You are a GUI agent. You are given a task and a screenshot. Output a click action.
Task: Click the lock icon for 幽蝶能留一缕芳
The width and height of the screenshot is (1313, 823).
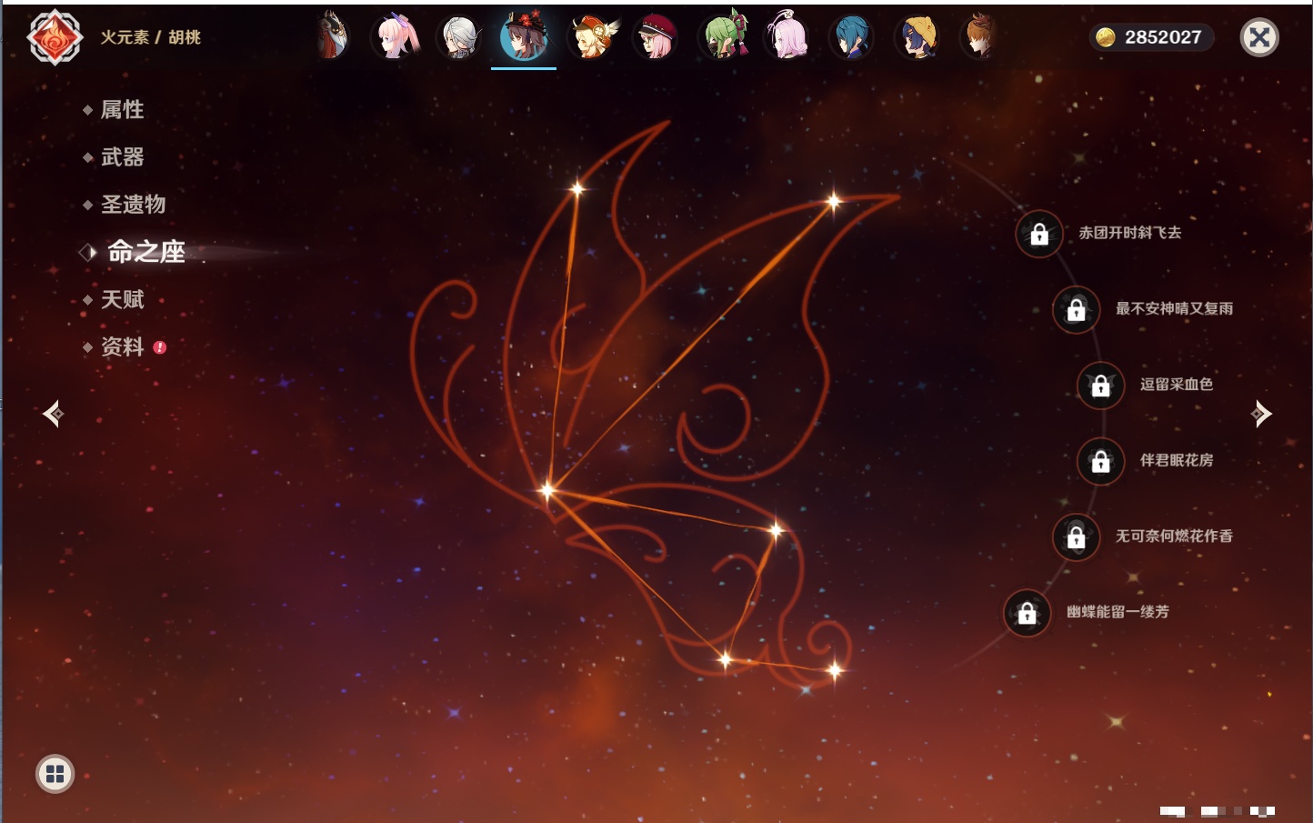point(1027,614)
